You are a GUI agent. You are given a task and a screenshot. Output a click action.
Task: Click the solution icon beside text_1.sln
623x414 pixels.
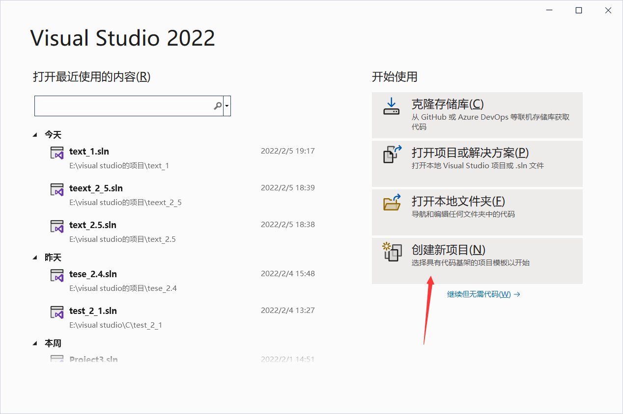click(x=57, y=153)
